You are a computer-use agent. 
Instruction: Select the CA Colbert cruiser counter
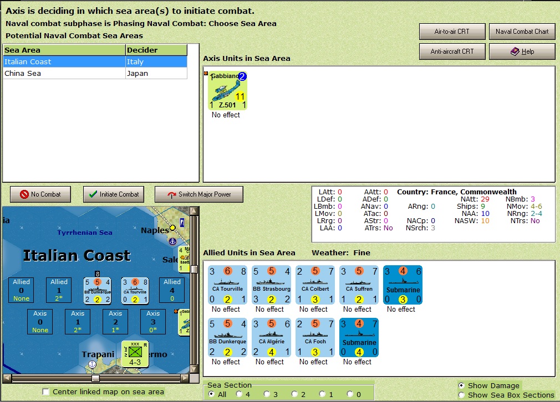point(315,285)
